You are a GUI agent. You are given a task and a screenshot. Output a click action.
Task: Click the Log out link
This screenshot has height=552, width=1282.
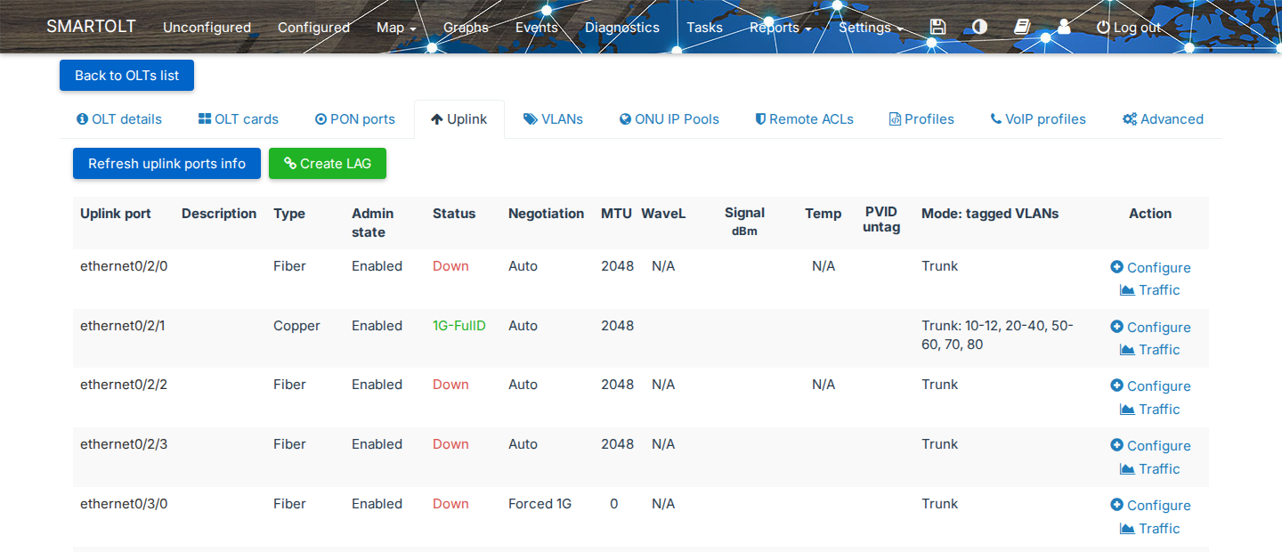1129,27
